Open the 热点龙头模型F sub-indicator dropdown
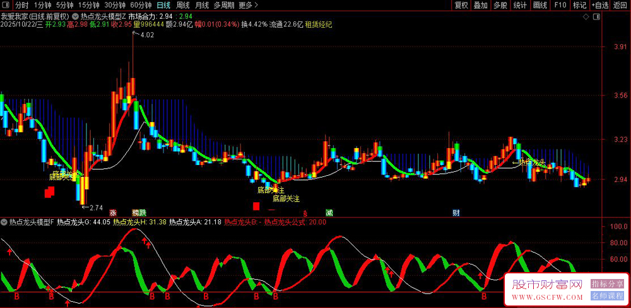The width and height of the screenshot is (631, 308). (4, 222)
